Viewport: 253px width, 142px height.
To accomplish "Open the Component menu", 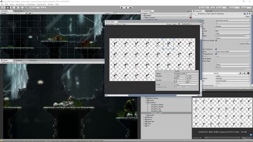I will (x=30, y=4).
